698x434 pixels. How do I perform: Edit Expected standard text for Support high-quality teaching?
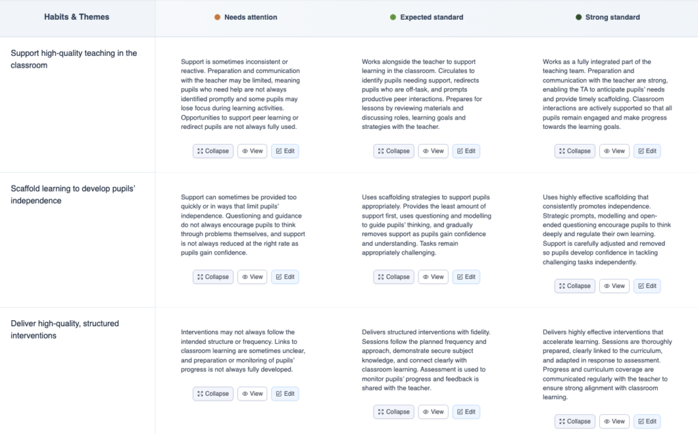point(466,151)
